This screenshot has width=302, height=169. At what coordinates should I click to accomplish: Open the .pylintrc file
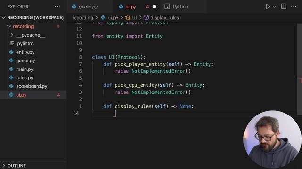tap(25, 44)
